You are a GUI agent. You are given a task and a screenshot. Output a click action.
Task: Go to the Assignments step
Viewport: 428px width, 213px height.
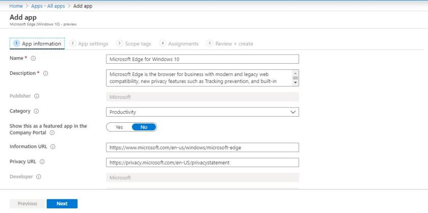click(179, 44)
